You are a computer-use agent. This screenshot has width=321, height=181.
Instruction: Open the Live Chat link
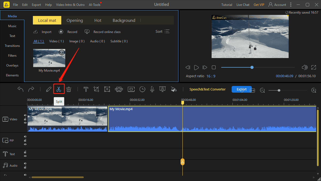click(243, 5)
